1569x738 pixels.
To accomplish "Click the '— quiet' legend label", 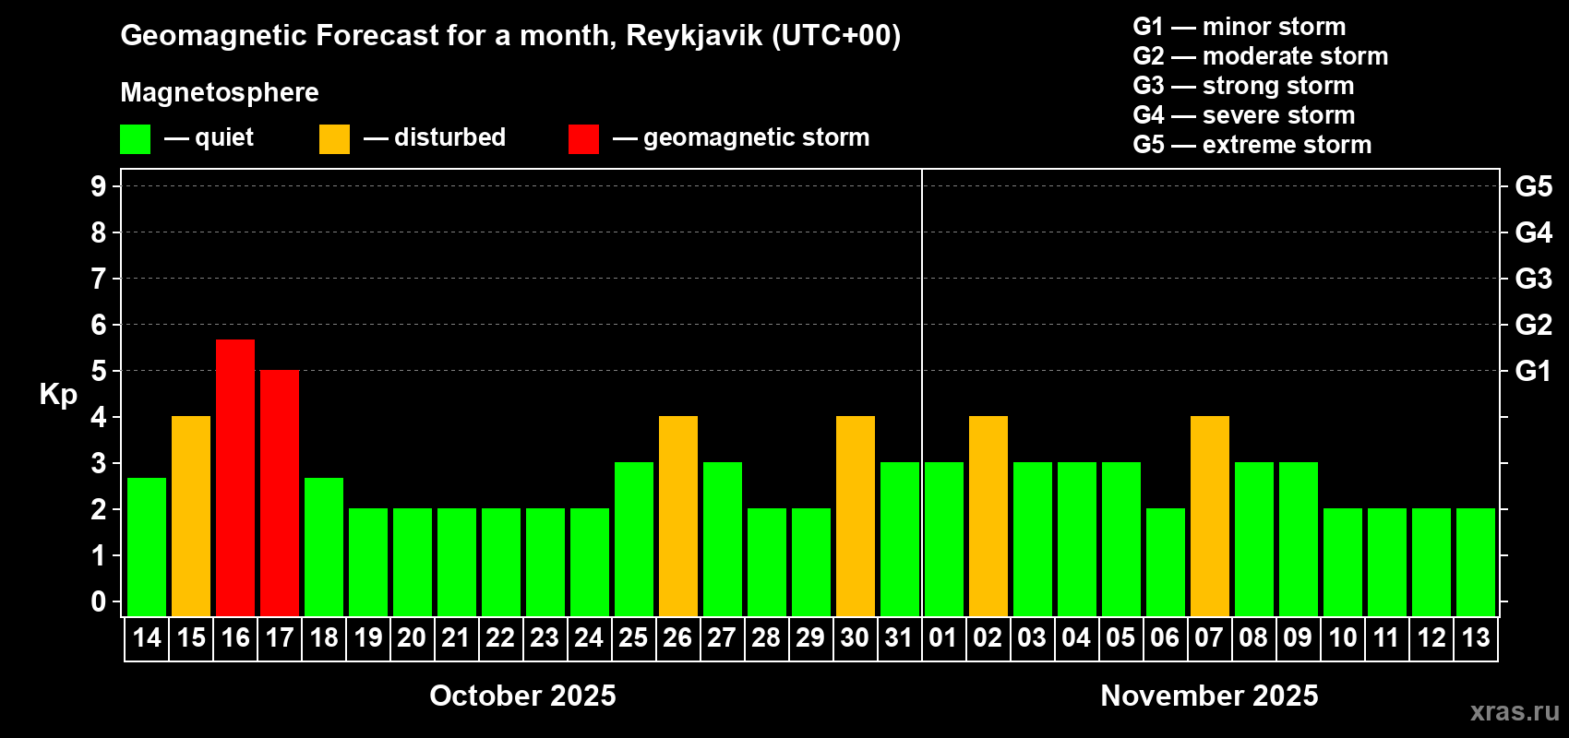I will [209, 137].
